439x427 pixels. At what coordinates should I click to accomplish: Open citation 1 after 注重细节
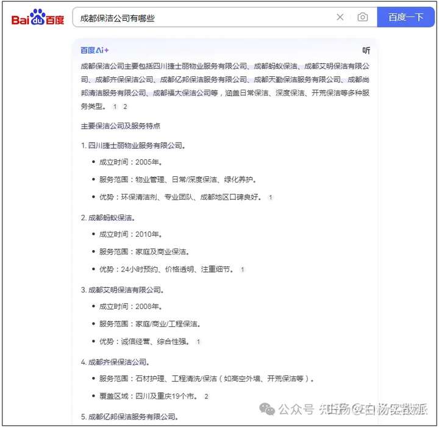243,270
